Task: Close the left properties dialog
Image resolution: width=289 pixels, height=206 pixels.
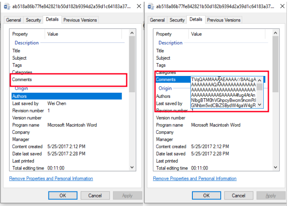Action: coord(138,7)
